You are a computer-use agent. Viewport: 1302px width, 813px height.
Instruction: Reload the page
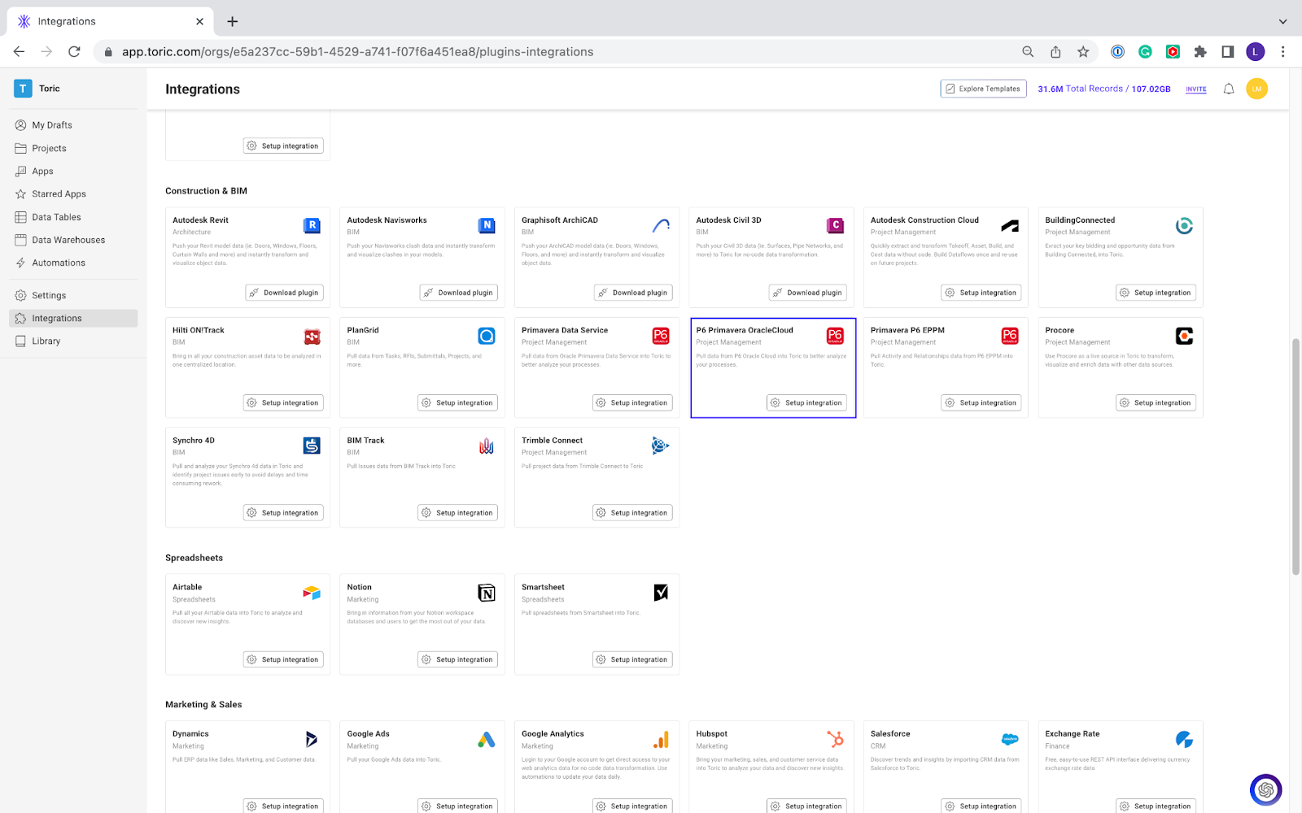coord(74,52)
